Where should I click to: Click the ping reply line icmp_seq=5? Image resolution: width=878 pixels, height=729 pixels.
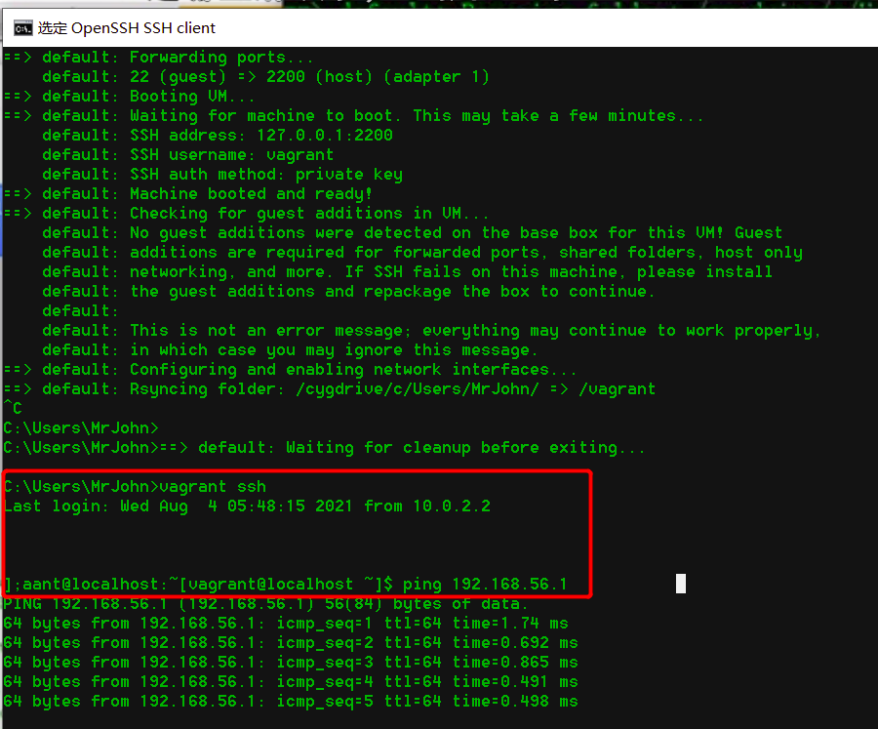[x=291, y=702]
